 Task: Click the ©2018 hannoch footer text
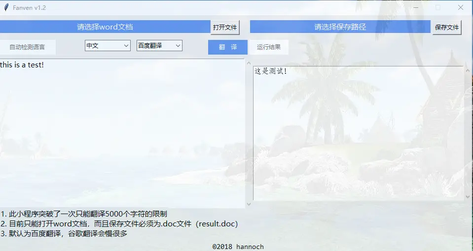point(238,247)
